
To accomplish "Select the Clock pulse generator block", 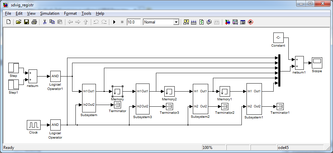I will pyautogui.click(x=34, y=125).
